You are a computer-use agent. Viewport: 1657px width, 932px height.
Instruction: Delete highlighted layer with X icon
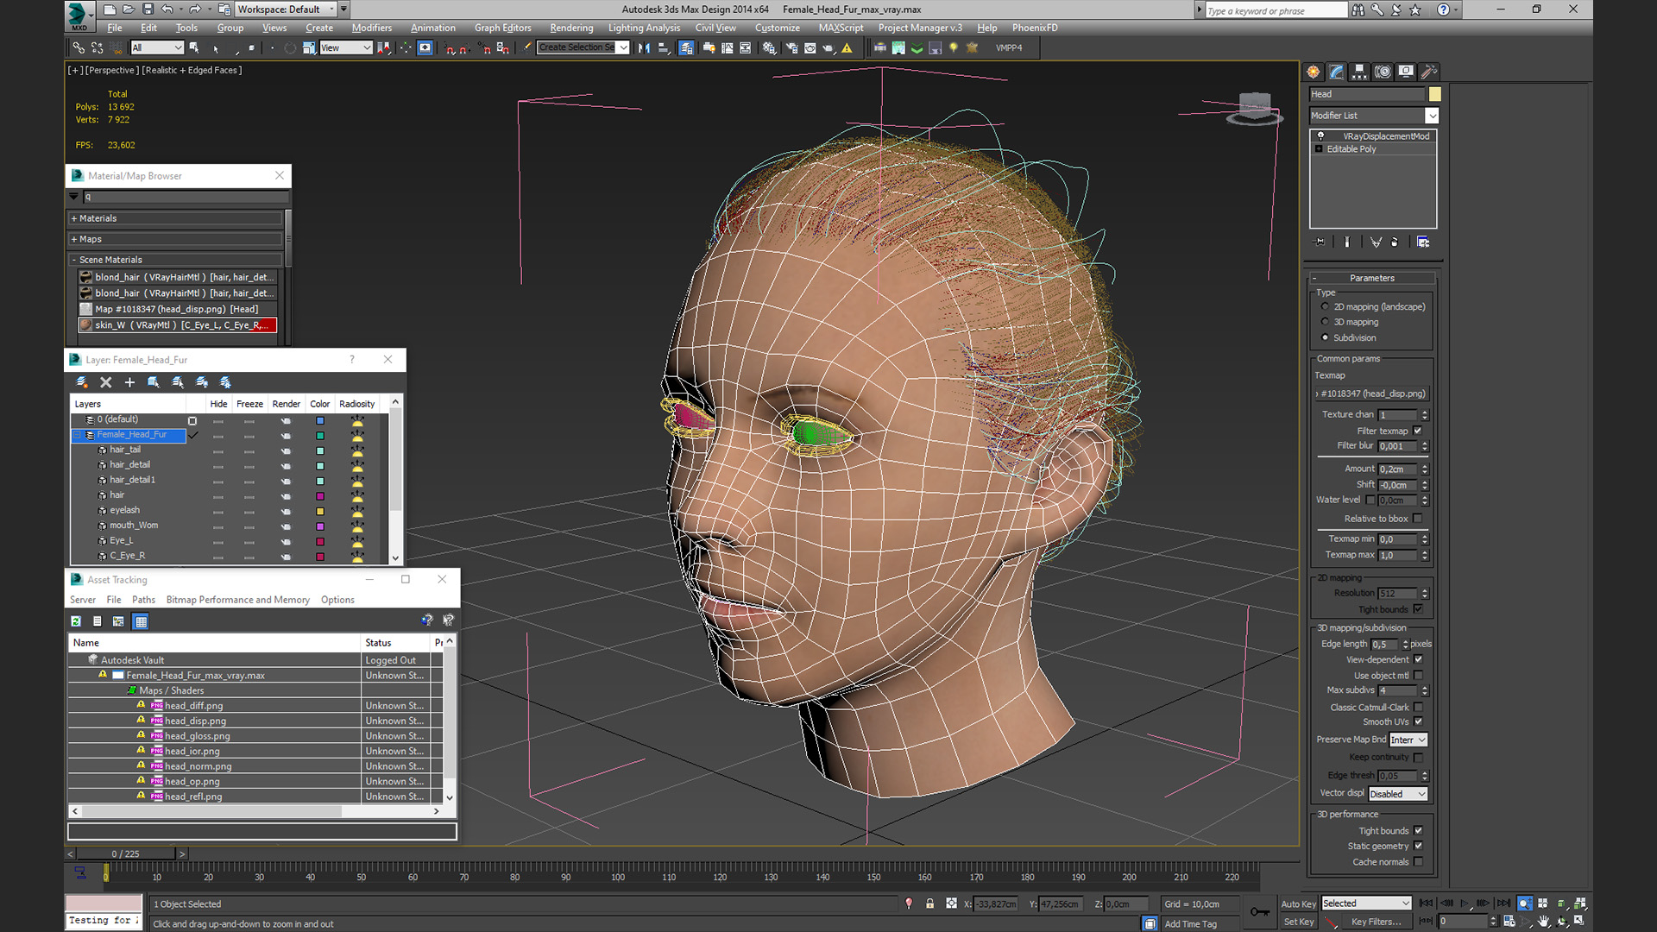(x=106, y=382)
